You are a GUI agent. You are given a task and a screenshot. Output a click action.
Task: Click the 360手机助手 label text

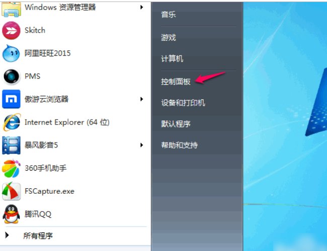coord(45,168)
